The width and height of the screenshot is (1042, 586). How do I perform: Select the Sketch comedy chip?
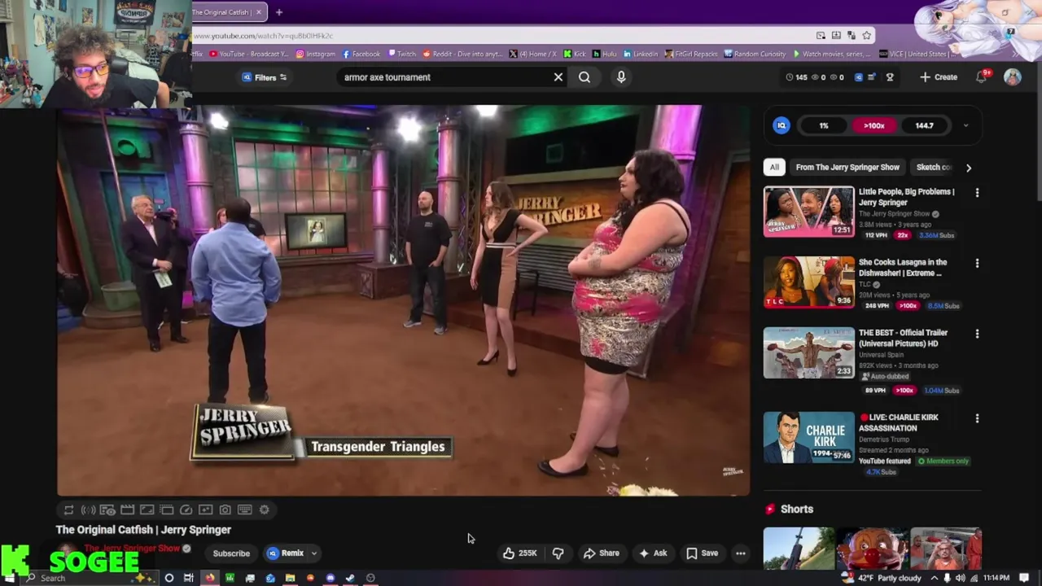pyautogui.click(x=933, y=167)
